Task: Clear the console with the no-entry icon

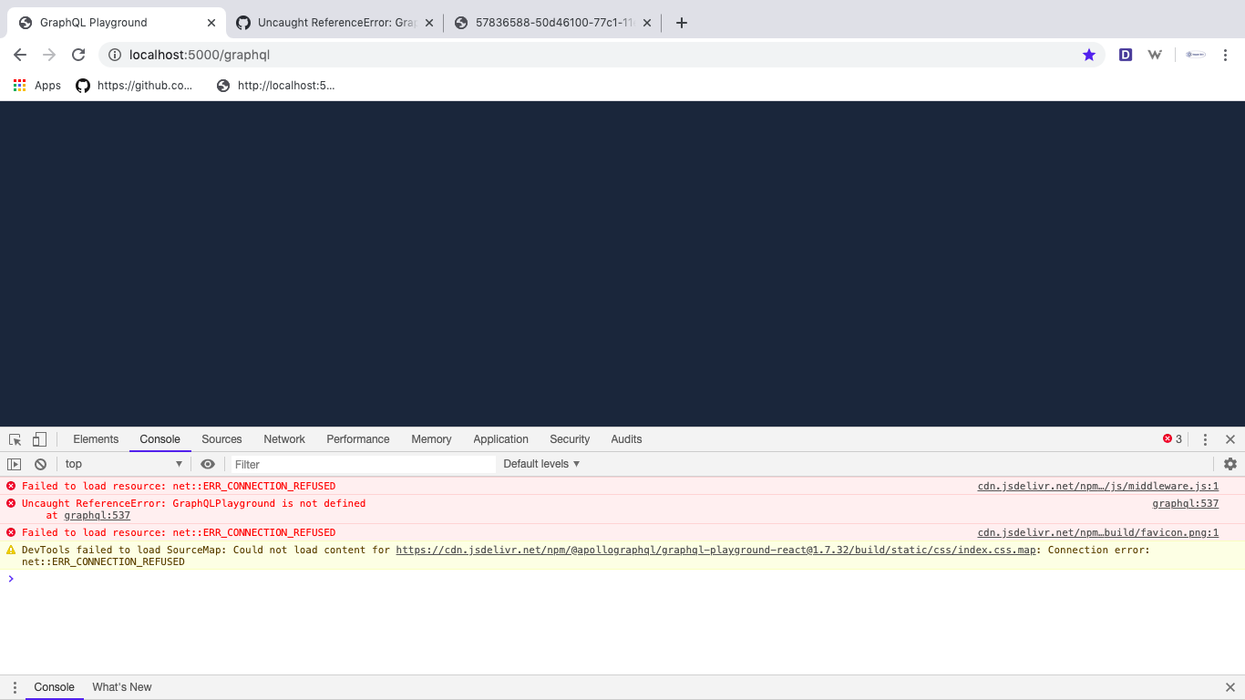Action: pyautogui.click(x=39, y=464)
